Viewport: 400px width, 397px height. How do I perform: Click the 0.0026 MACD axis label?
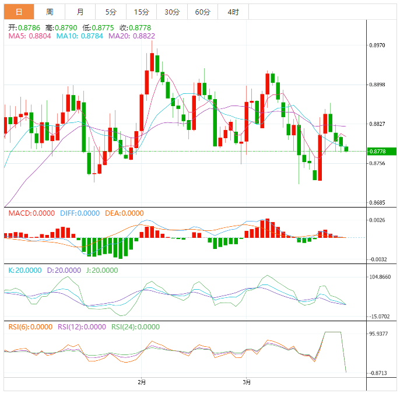coord(377,220)
